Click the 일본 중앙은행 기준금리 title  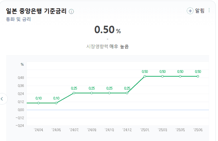pyautogui.click(x=36, y=11)
